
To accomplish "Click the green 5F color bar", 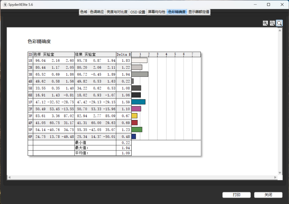I will [137, 130].
